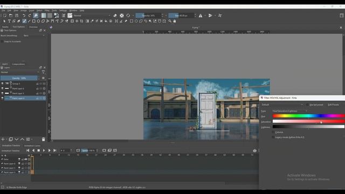
Task: Select the Color Sampler eyedropper tool
Action: tap(92, 21)
